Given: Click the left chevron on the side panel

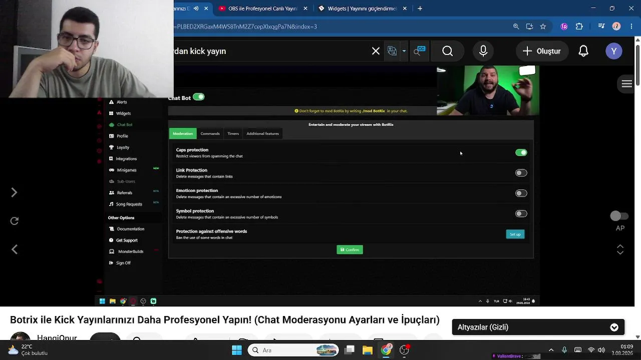Looking at the screenshot, I should (x=14, y=249).
